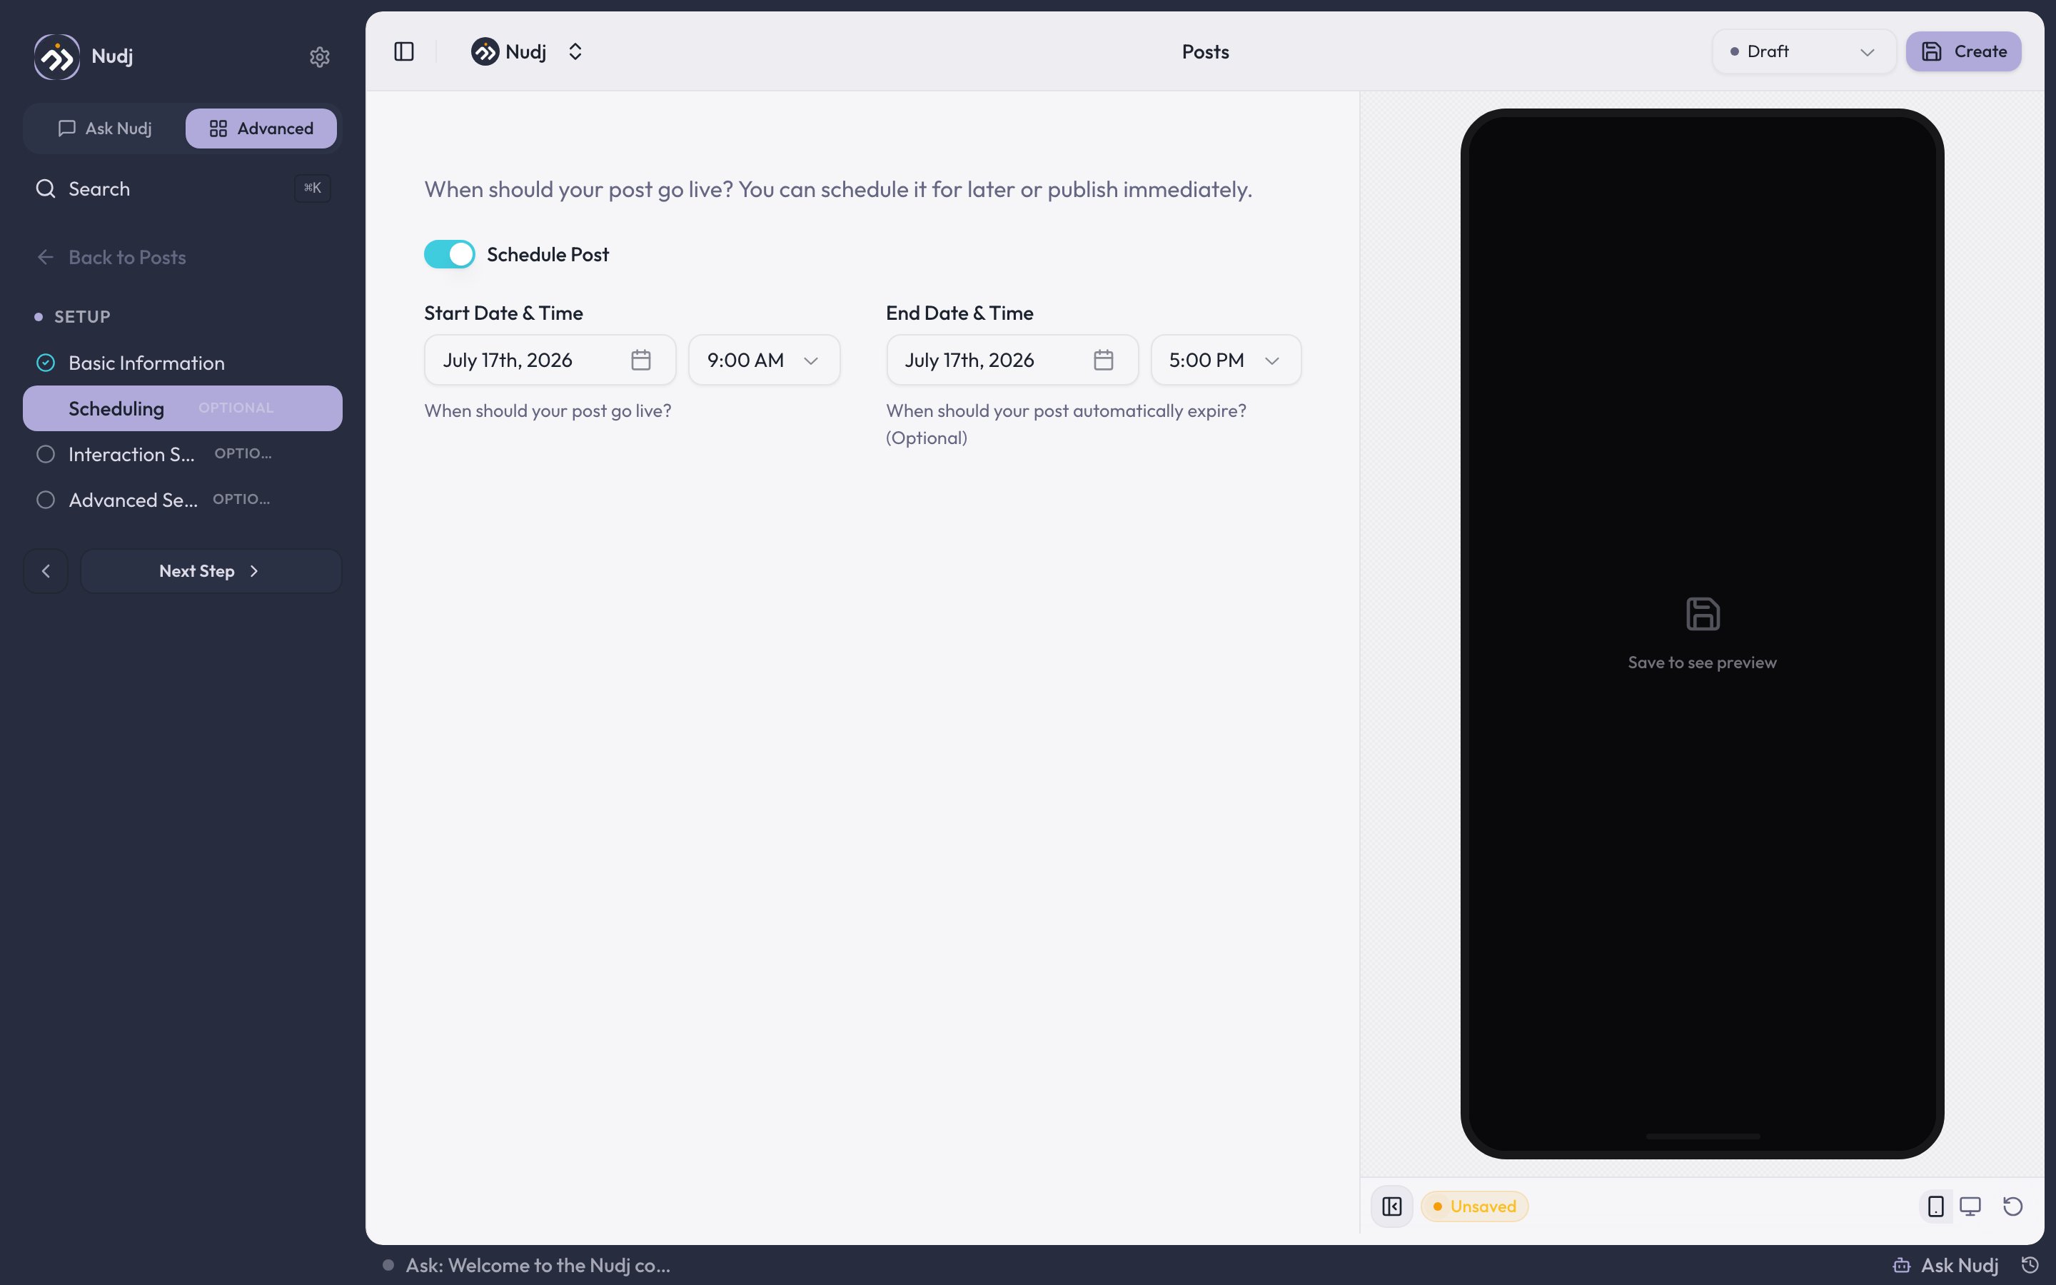The height and width of the screenshot is (1285, 2056).
Task: Go to the previous step with the left chevron
Action: pos(46,571)
